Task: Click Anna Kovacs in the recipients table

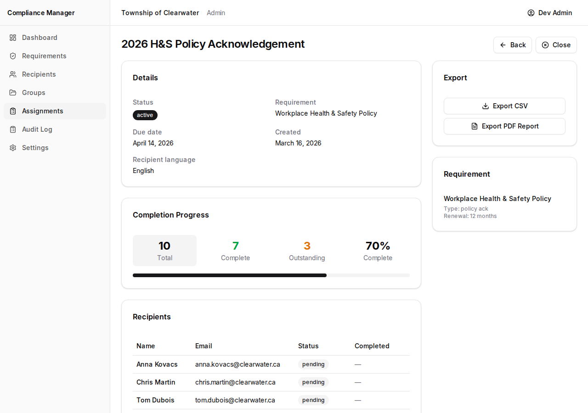Action: [157, 364]
